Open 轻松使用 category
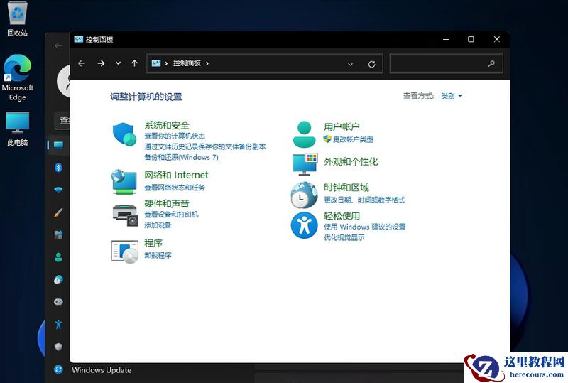568x383 pixels. click(342, 216)
